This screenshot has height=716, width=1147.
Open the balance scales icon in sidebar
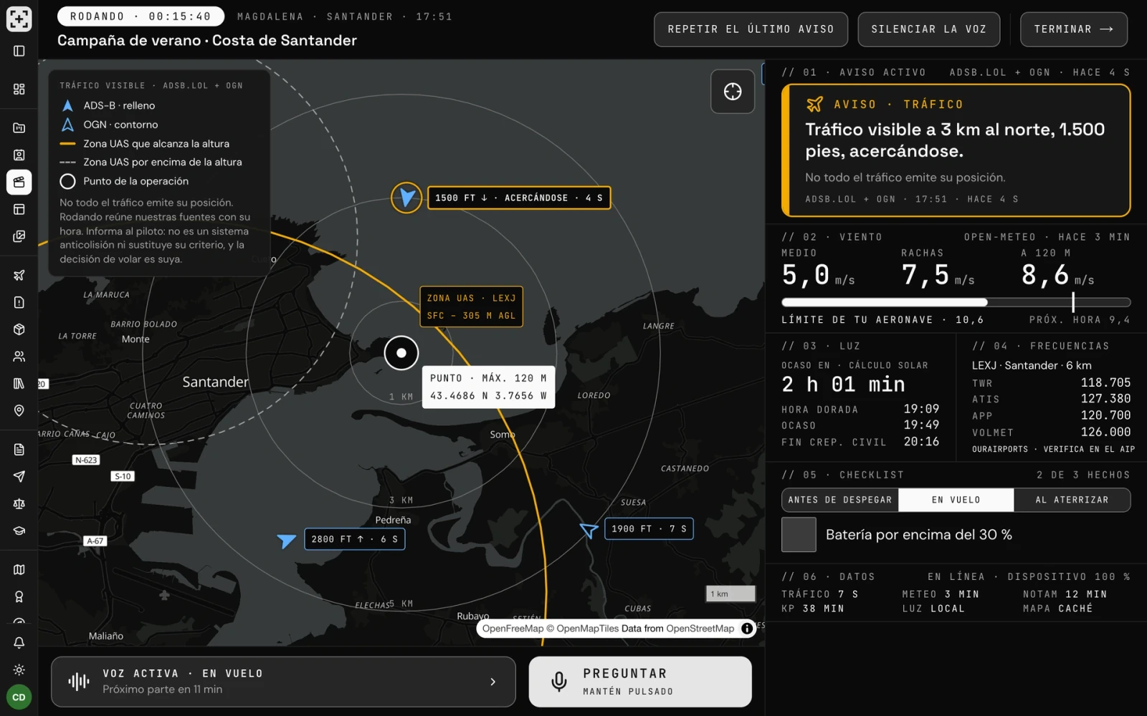pos(19,503)
